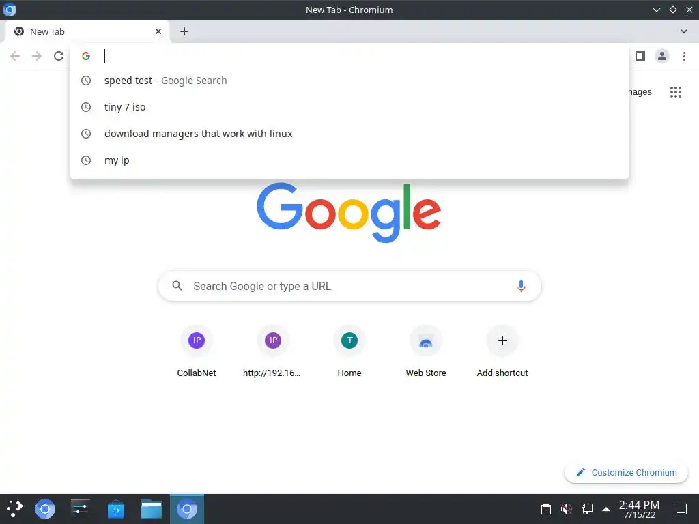
Task: Launch pinned Chromium taskbar icon beside launcher
Action: (x=45, y=509)
